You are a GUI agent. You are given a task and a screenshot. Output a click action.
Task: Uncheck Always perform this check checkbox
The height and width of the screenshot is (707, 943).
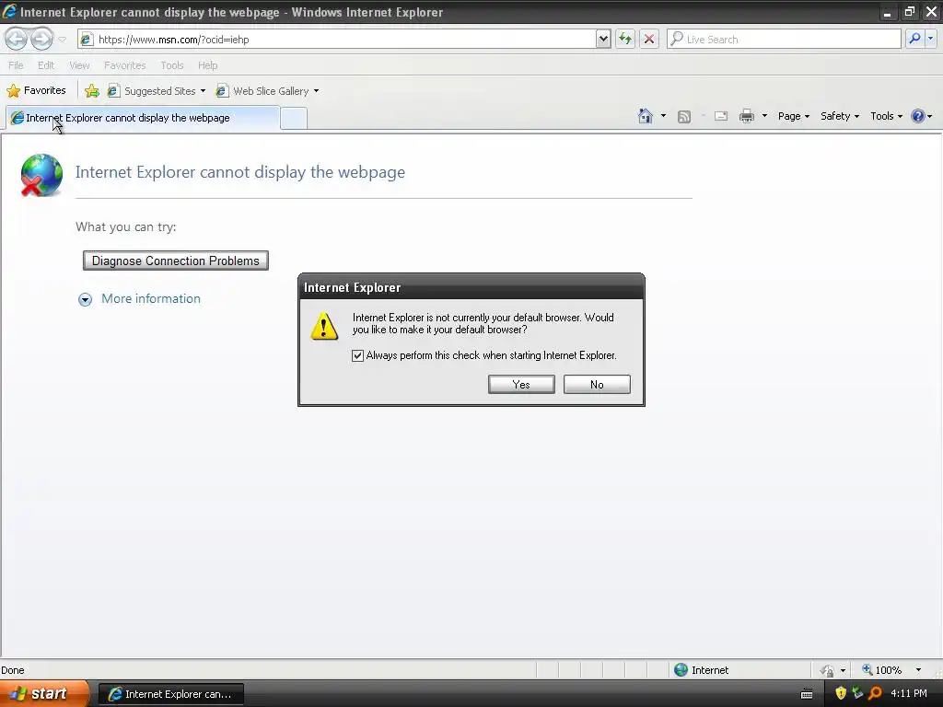[358, 355]
